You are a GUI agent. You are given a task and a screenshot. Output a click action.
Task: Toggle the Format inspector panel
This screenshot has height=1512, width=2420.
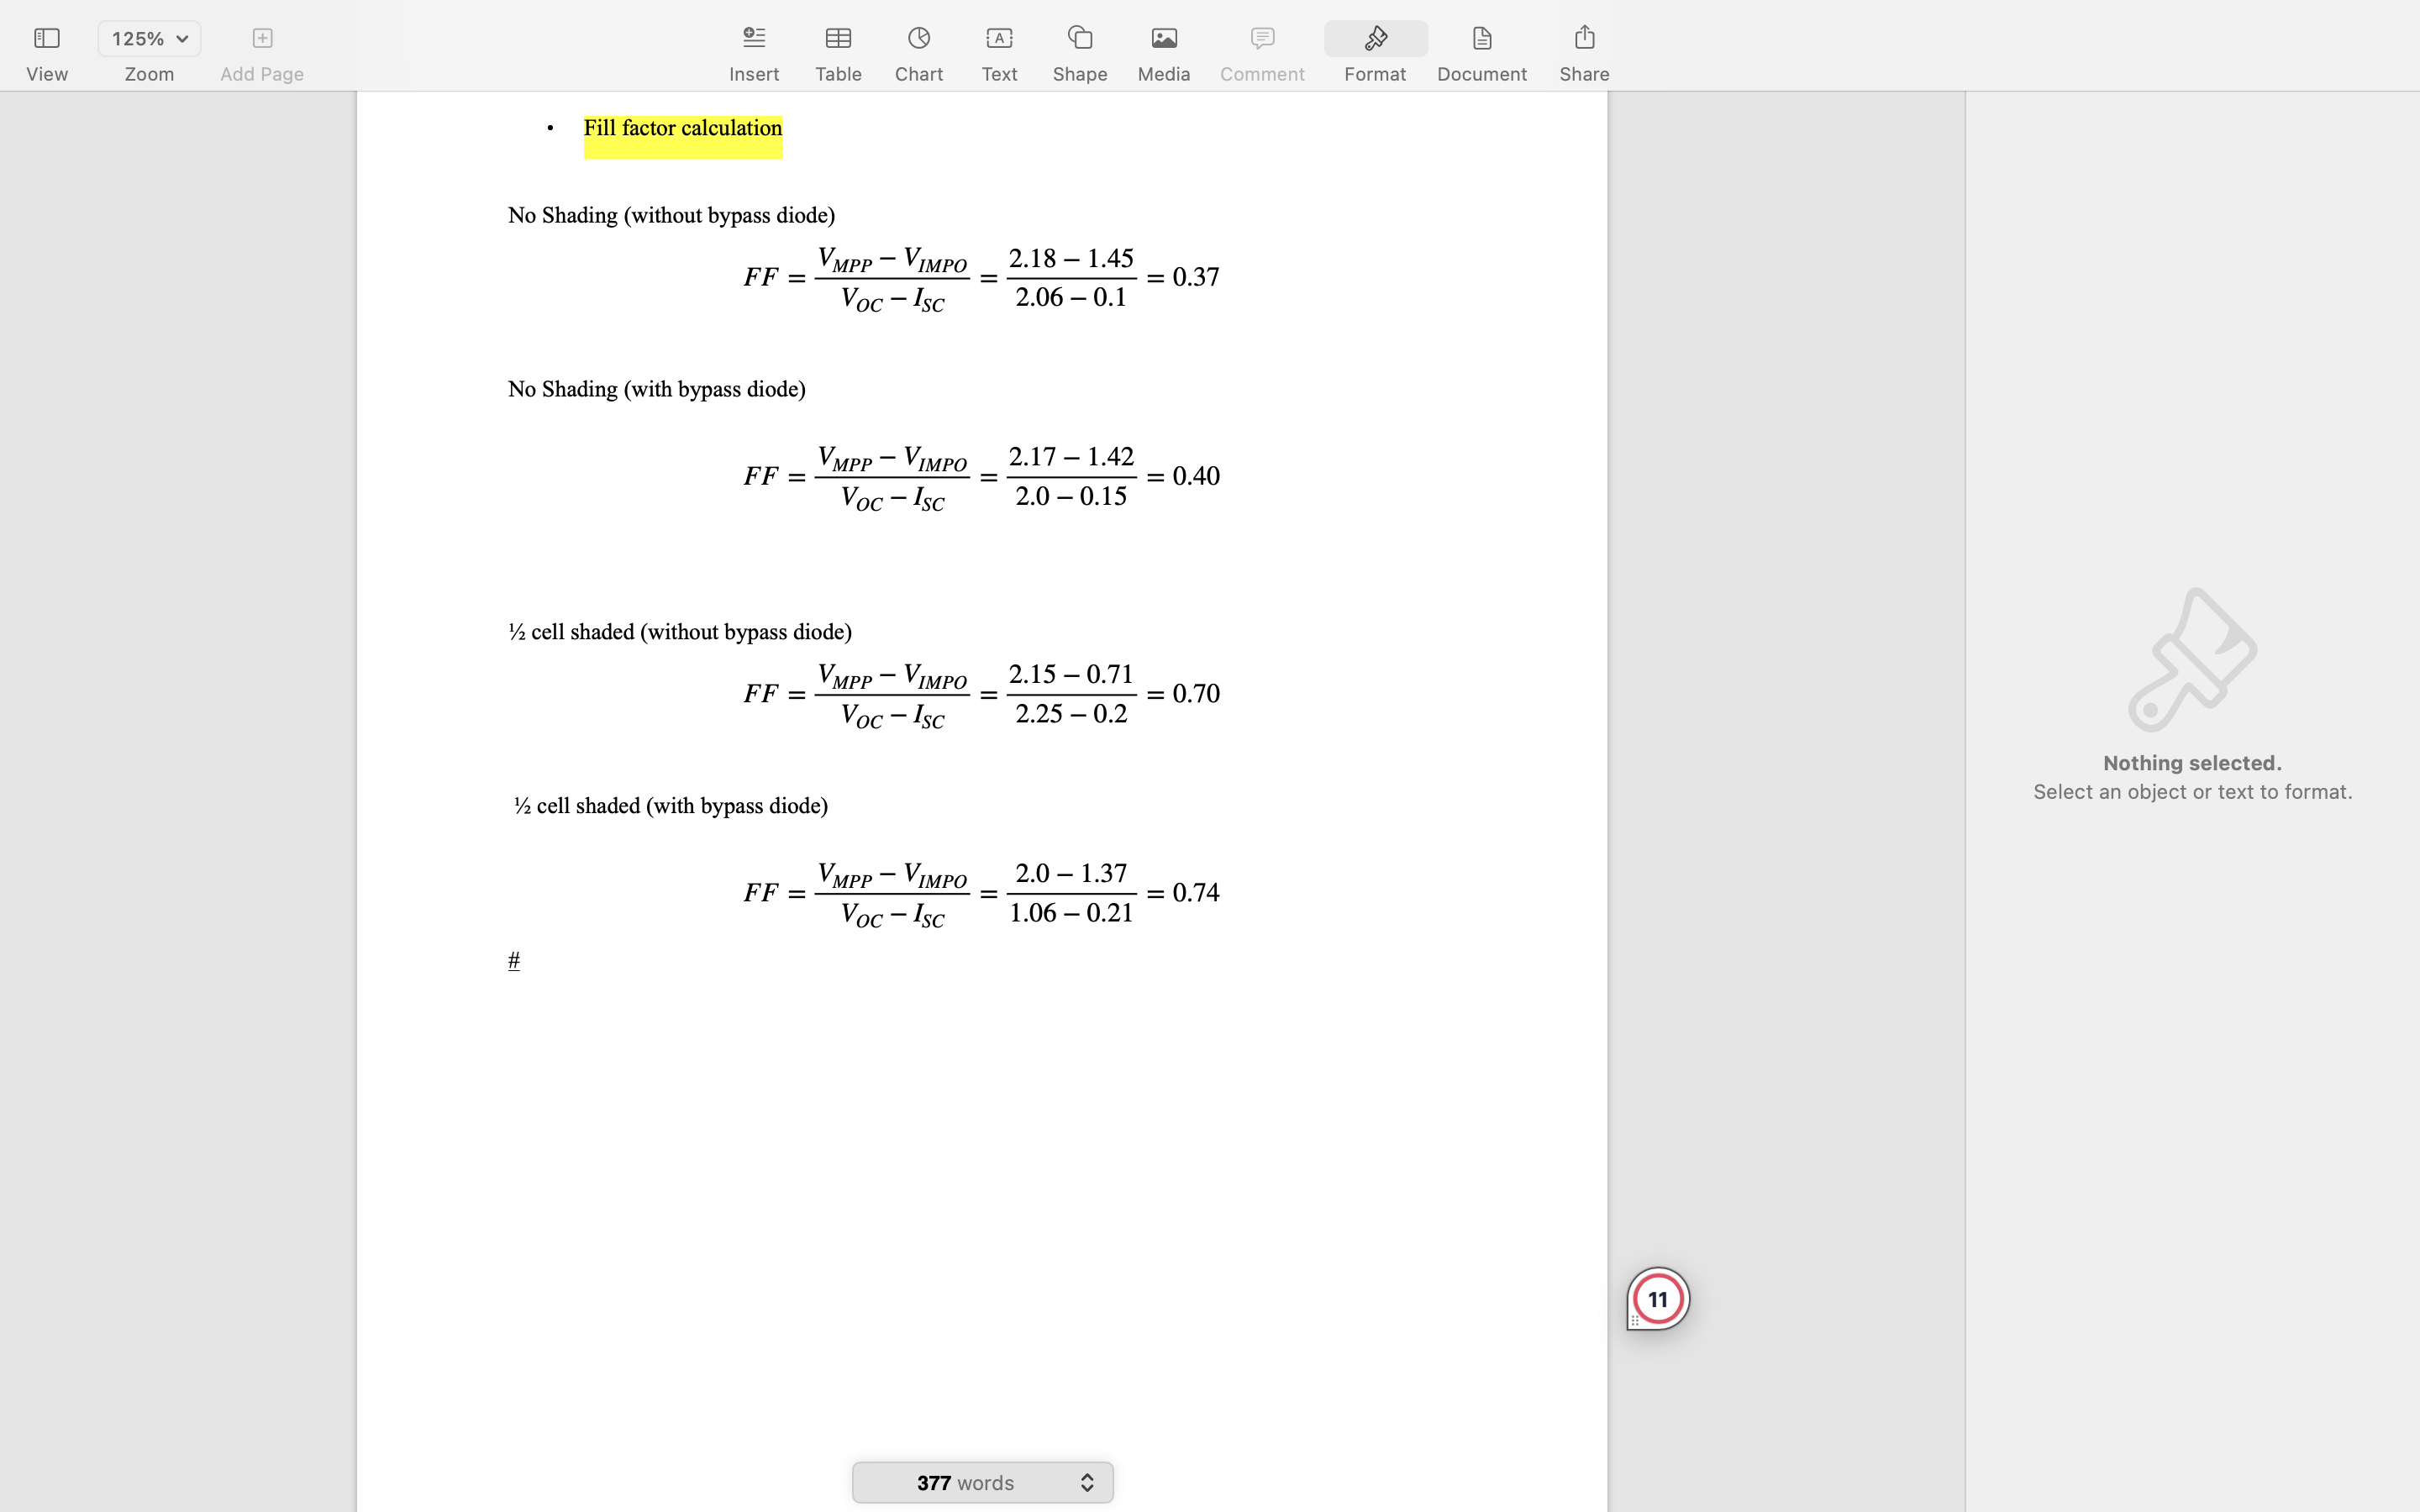click(x=1375, y=39)
